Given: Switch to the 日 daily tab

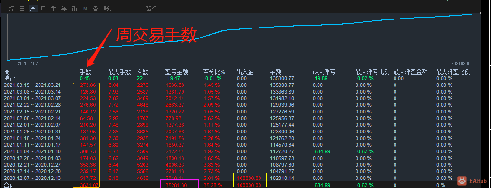Looking at the screenshot, I should (22, 9).
